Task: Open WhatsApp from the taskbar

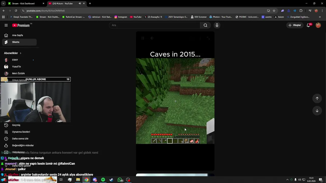Action: coord(120,180)
